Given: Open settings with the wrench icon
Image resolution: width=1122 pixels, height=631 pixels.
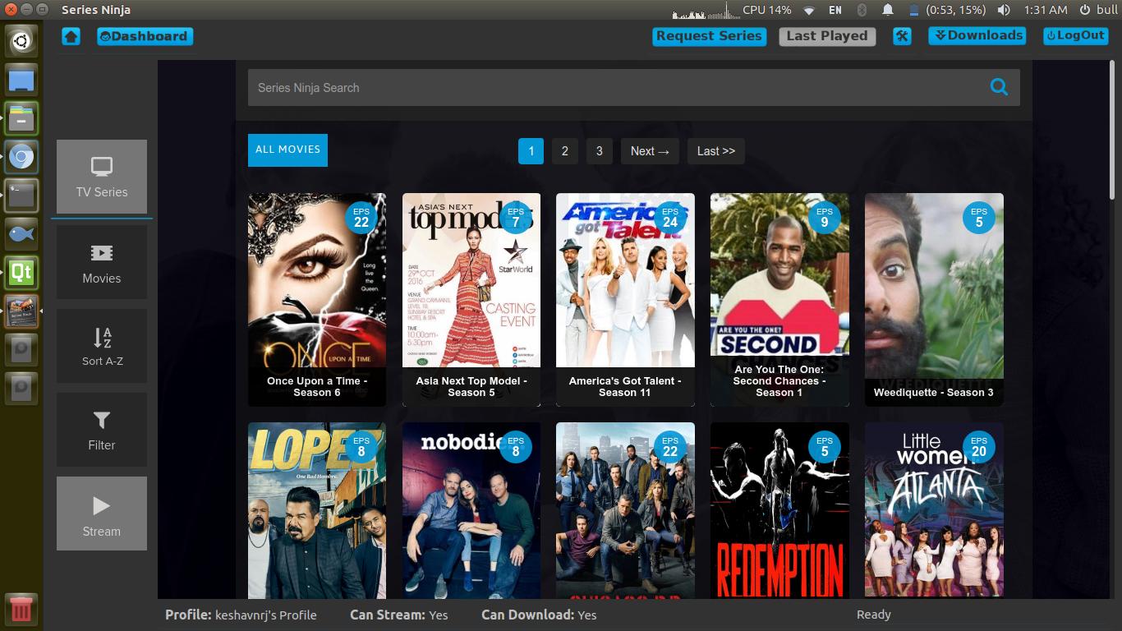Looking at the screenshot, I should [902, 36].
